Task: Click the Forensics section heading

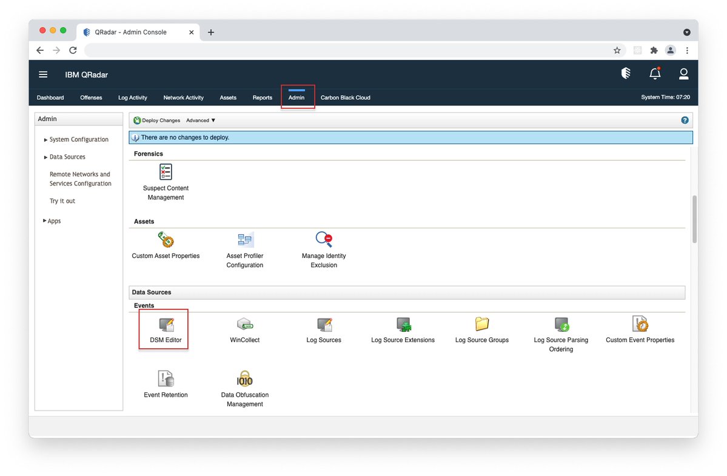Action: (x=149, y=154)
